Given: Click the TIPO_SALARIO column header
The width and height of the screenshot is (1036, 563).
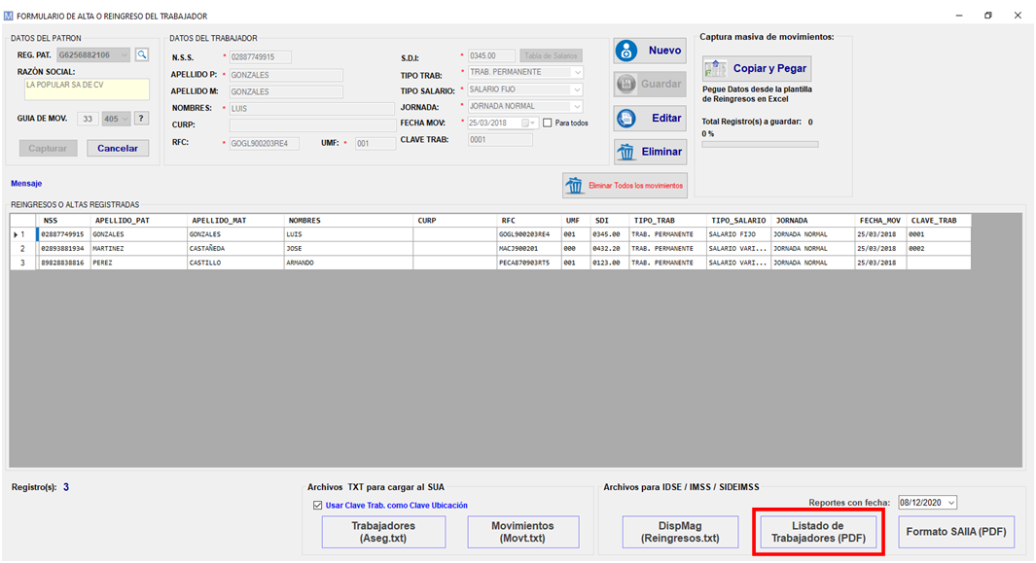Looking at the screenshot, I should (x=738, y=221).
